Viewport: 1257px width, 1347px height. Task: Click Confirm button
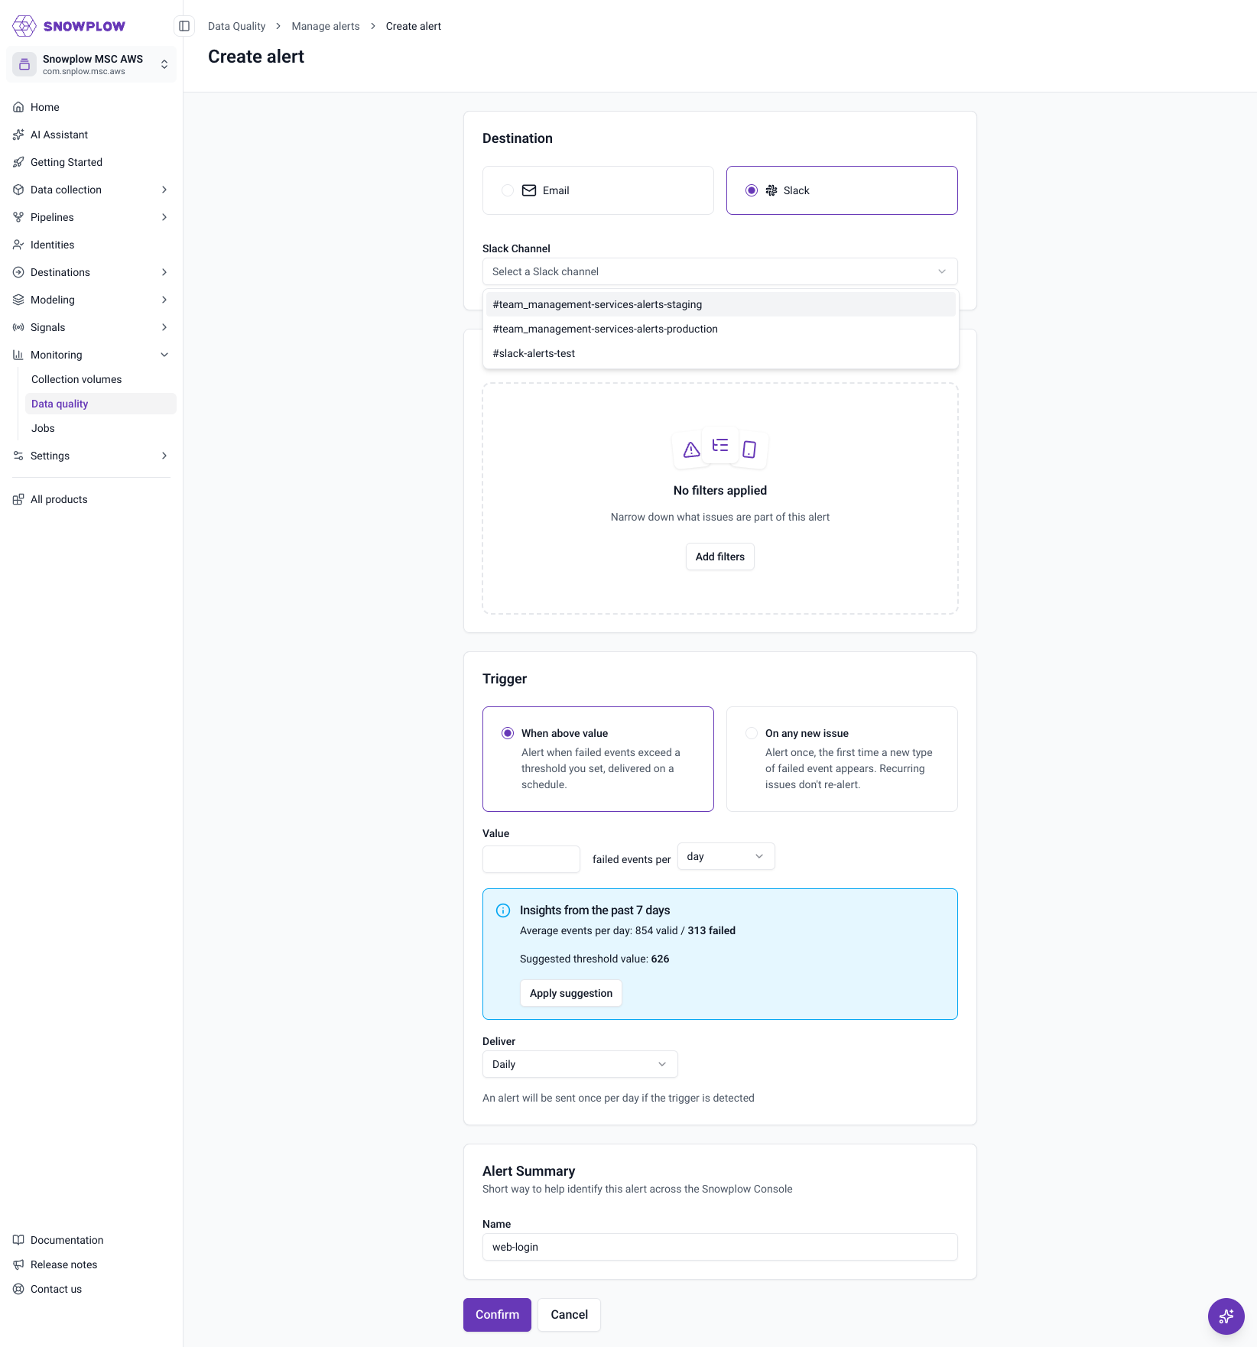(497, 1315)
